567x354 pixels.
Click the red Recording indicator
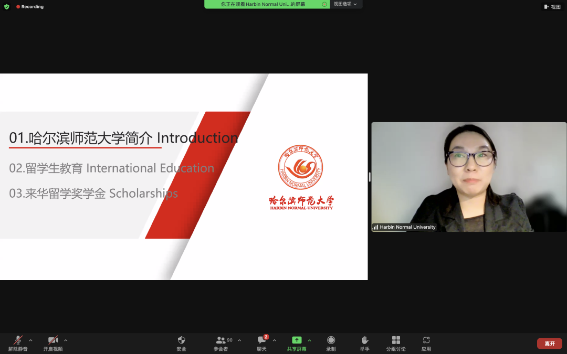click(30, 6)
